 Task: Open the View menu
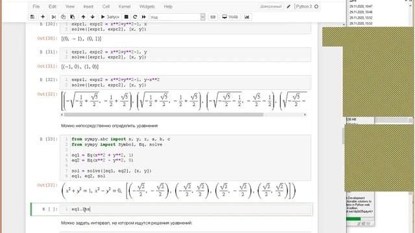coord(70,6)
